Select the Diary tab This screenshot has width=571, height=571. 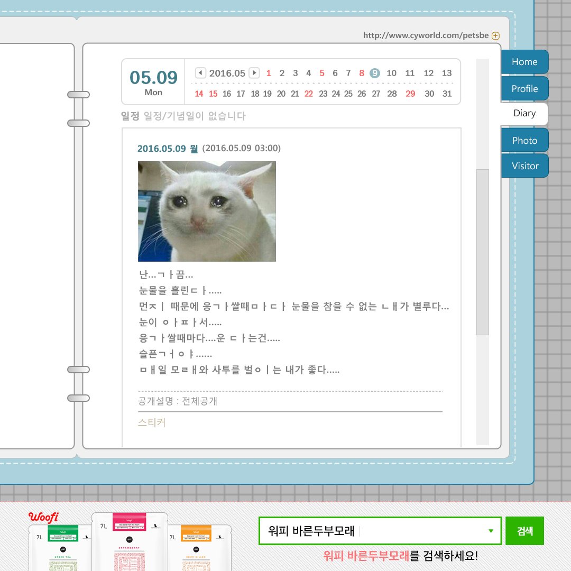point(524,114)
